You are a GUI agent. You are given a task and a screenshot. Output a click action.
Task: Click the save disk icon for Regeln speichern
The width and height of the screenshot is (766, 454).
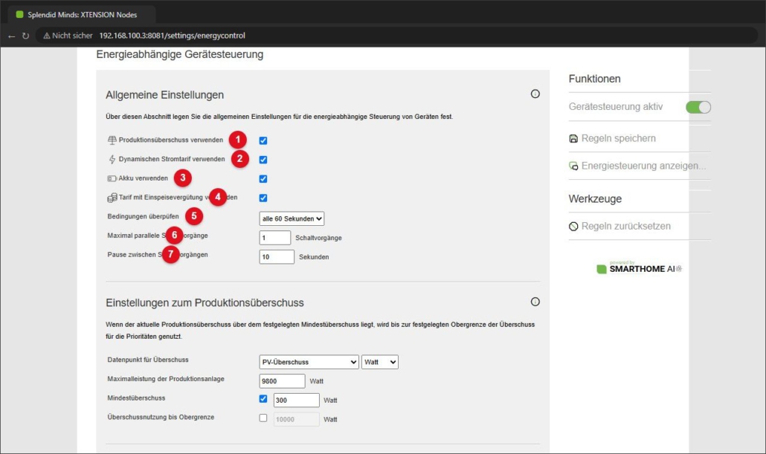click(573, 139)
